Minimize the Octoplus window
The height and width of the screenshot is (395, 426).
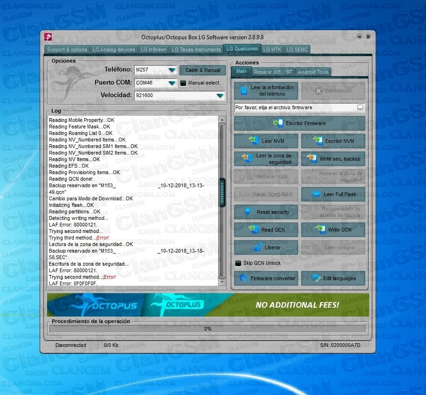point(359,36)
